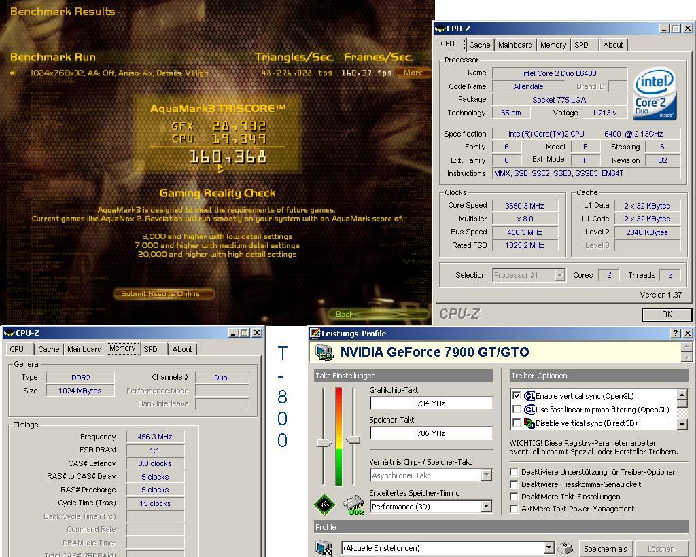Open the Processor #1 selection dropdown
This screenshot has width=696, height=557.
coord(560,275)
